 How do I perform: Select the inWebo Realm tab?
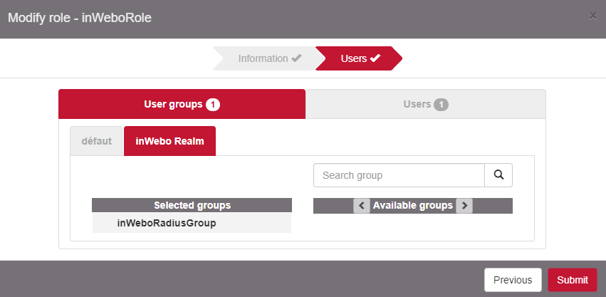click(x=169, y=141)
